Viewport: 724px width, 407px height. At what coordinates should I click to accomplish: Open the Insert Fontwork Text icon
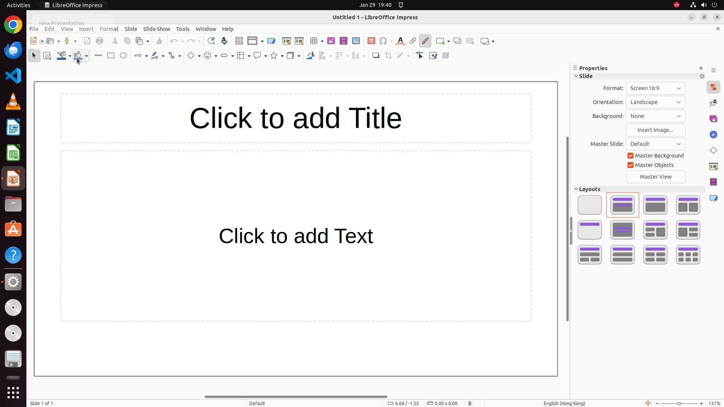coord(400,41)
